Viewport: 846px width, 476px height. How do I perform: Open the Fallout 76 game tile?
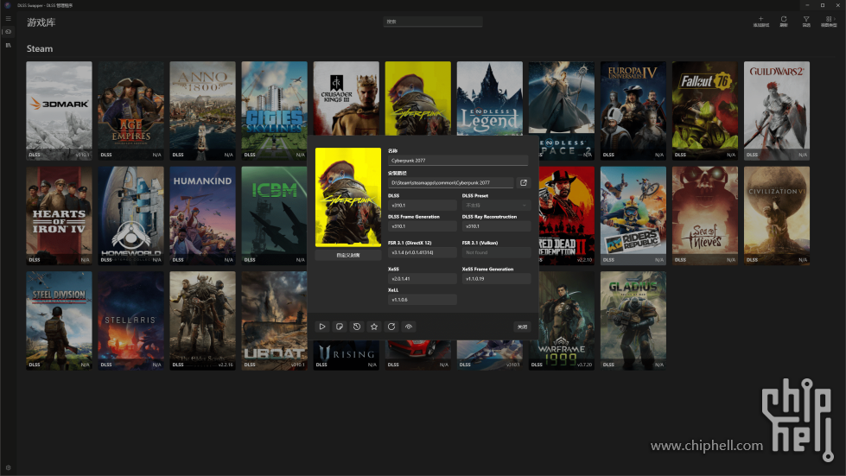coord(704,111)
